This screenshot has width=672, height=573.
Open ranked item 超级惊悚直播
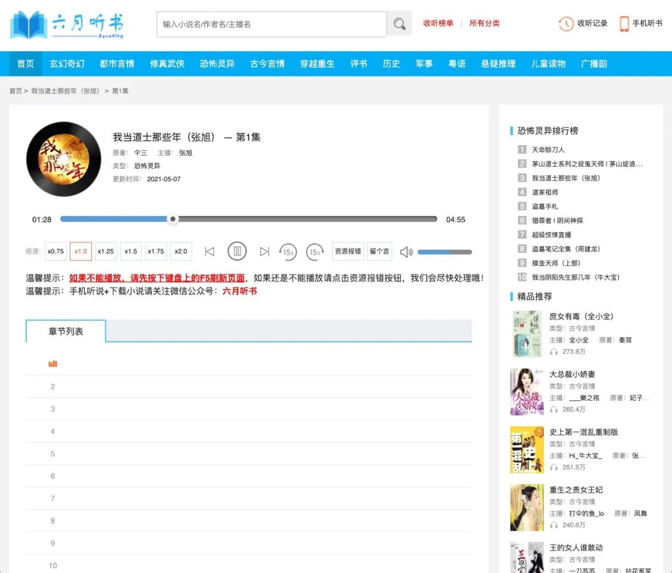(x=551, y=235)
